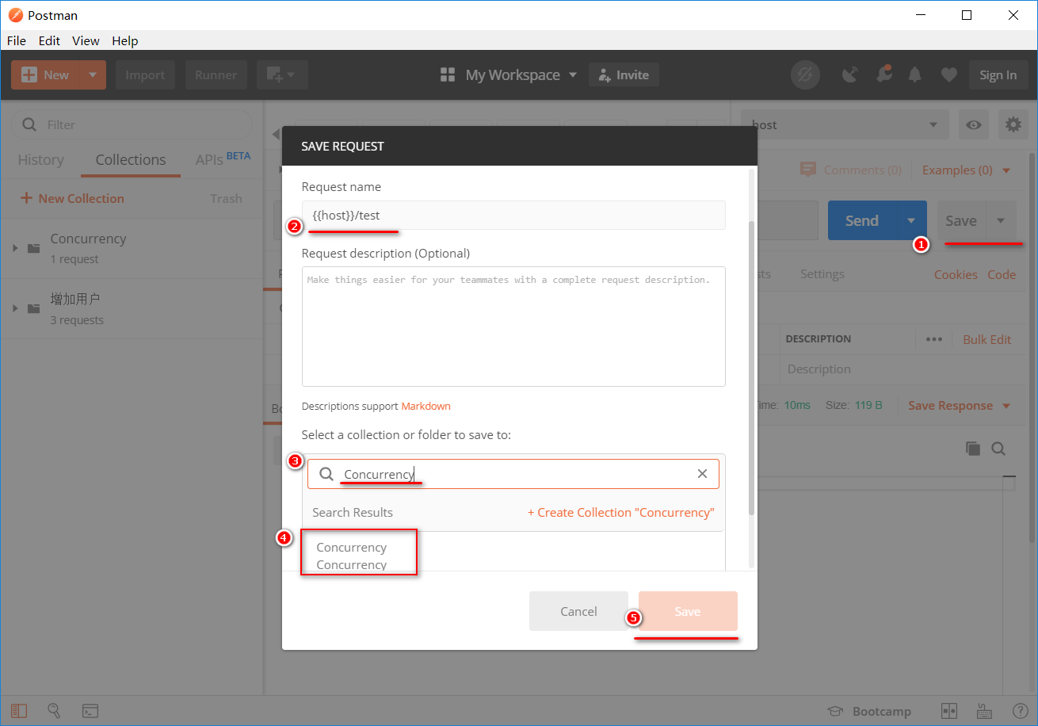Open the Help menu

124,40
